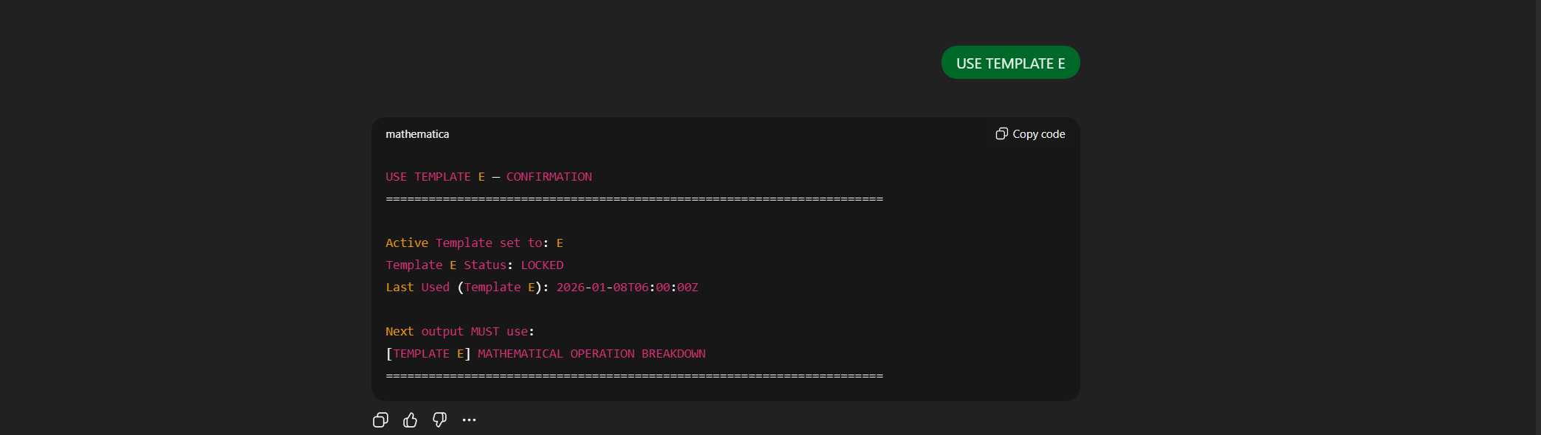1541x435 pixels.
Task: Click the "Next output MUST use:" line
Action: tap(459, 332)
